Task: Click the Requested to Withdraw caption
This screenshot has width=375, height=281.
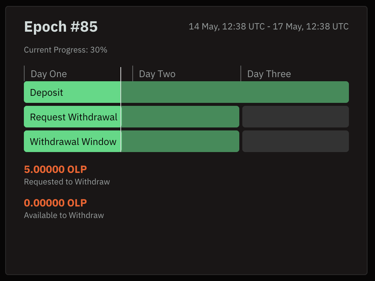Action: (x=67, y=182)
